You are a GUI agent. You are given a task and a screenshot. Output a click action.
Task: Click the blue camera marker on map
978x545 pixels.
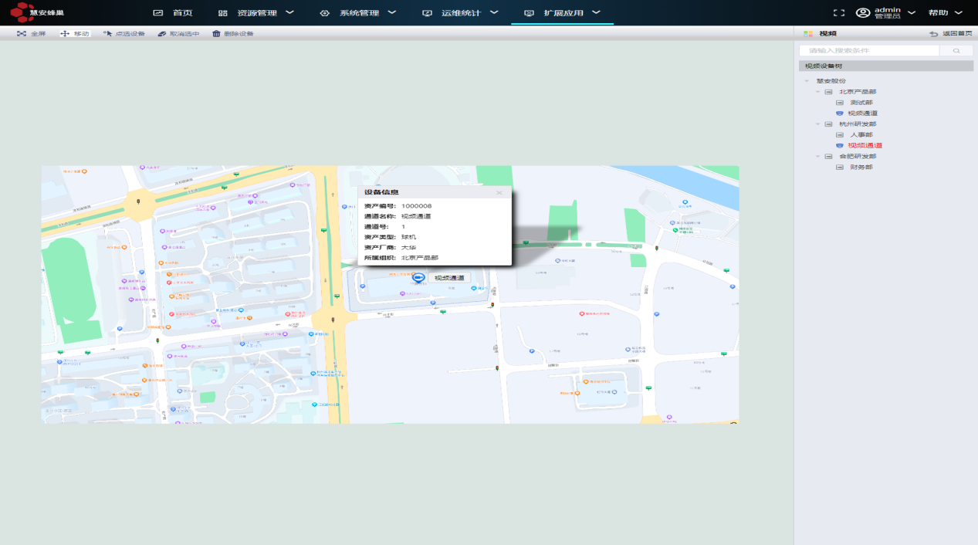[x=418, y=278]
